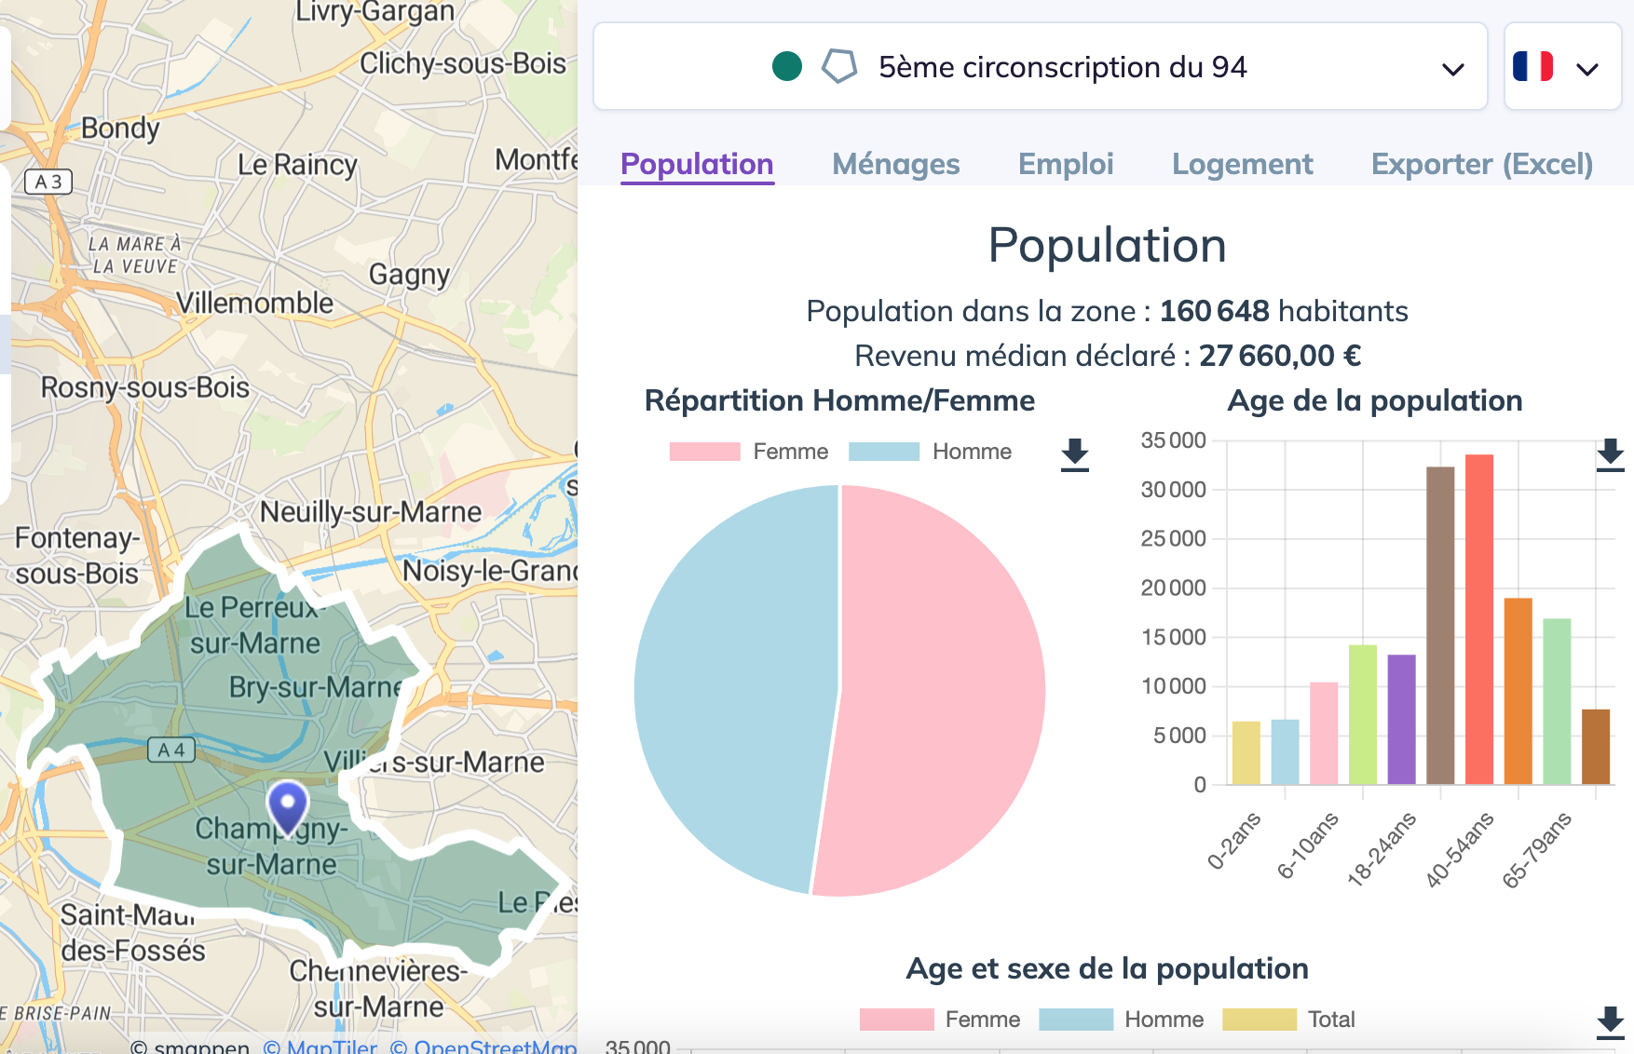Image resolution: width=1634 pixels, height=1054 pixels.
Task: Toggle Femme legend in pie chart
Action: pyautogui.click(x=749, y=452)
